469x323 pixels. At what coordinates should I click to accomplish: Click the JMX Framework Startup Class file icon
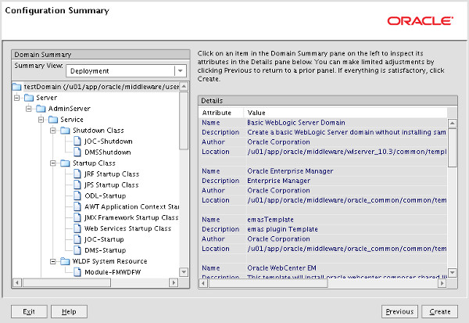pos(77,217)
